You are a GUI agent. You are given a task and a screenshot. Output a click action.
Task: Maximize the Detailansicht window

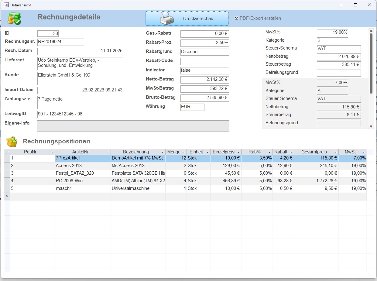tap(355, 5)
